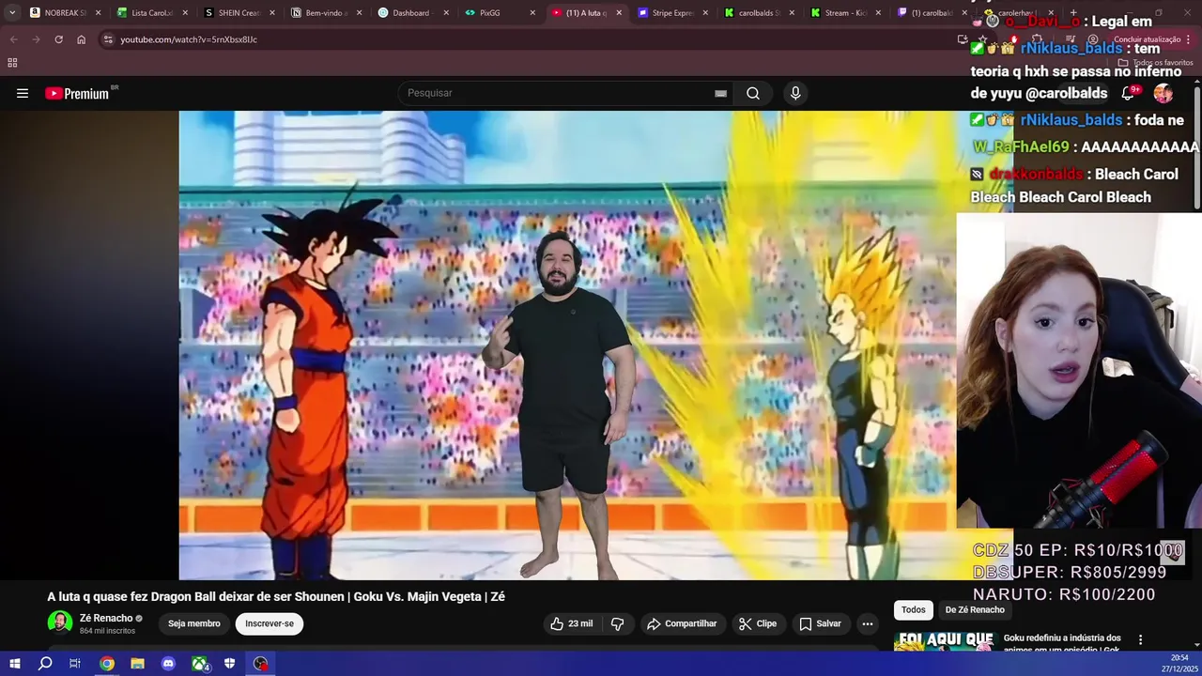Select the Todos filter chip

point(914,610)
